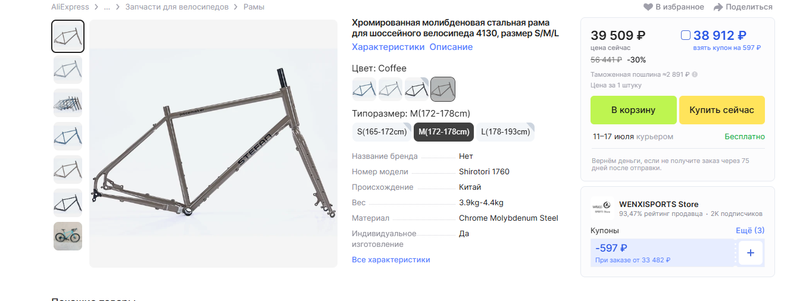Tick the 38 912 ₽ coupon price checkbox

pyautogui.click(x=686, y=35)
